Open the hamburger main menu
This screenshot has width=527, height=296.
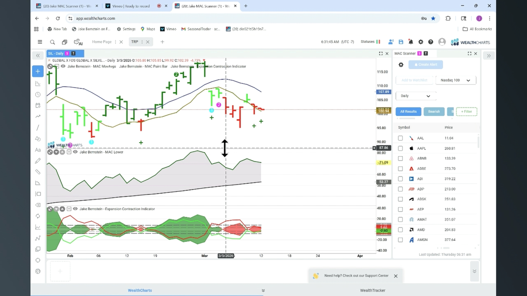(x=40, y=42)
